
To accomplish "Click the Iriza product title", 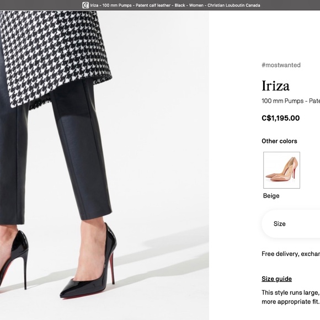I will click(275, 86).
